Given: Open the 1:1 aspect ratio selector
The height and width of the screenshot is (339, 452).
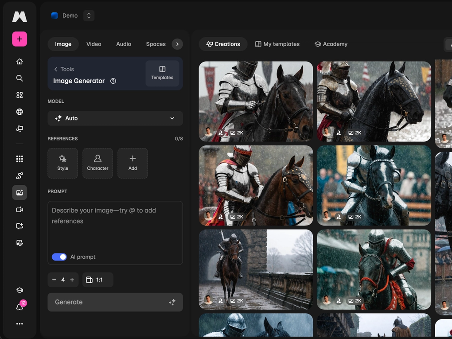Looking at the screenshot, I should (98, 280).
